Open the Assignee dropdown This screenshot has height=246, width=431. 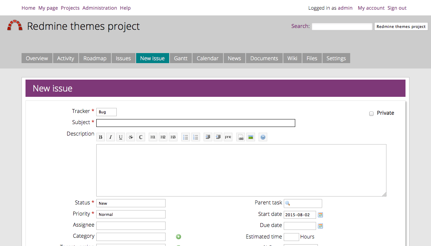131,226
